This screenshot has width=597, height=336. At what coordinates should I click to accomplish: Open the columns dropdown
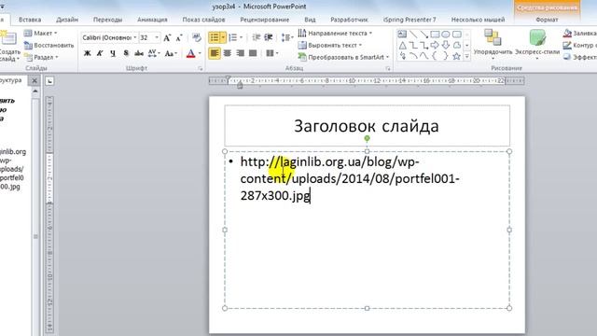271,53
